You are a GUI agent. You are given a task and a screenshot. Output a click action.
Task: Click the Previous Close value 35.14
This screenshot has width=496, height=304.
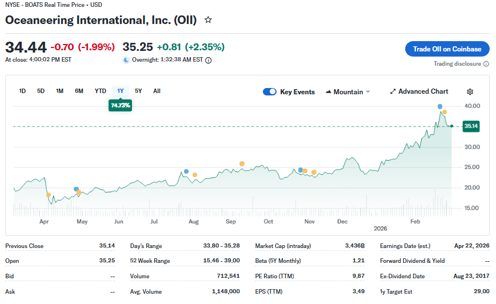107,246
